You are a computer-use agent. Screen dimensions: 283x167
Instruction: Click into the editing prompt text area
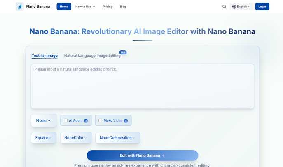click(x=143, y=86)
